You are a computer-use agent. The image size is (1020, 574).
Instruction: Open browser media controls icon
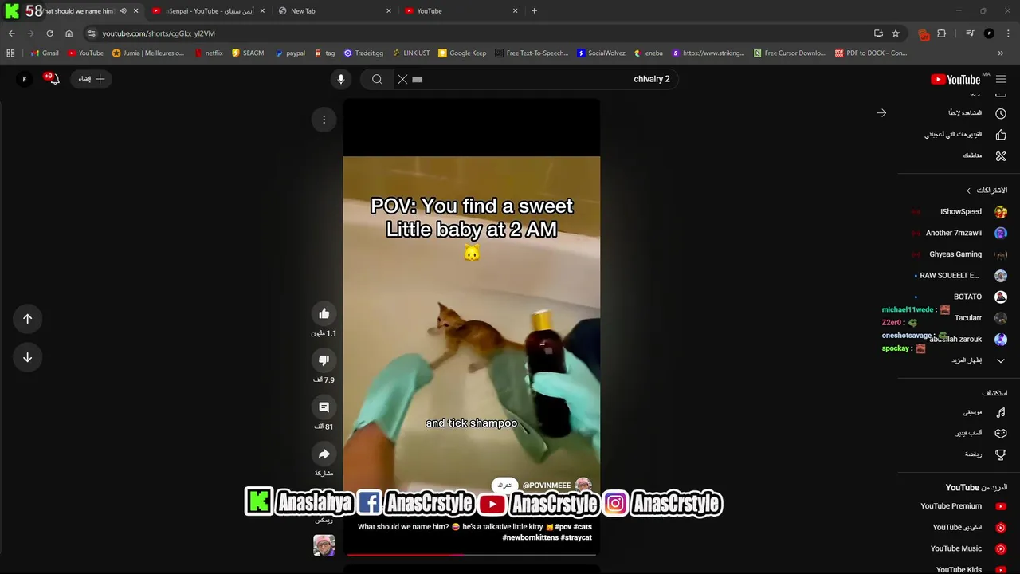tap(970, 33)
